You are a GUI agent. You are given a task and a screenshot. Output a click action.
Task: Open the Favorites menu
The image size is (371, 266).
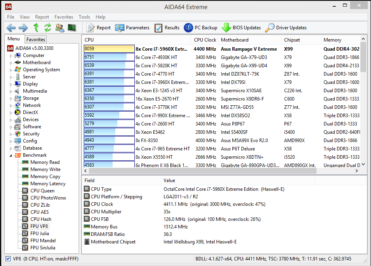click(x=64, y=17)
